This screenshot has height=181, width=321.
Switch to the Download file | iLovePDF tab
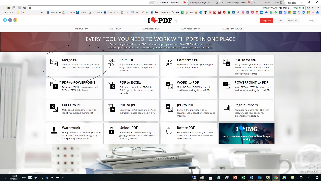236,2
